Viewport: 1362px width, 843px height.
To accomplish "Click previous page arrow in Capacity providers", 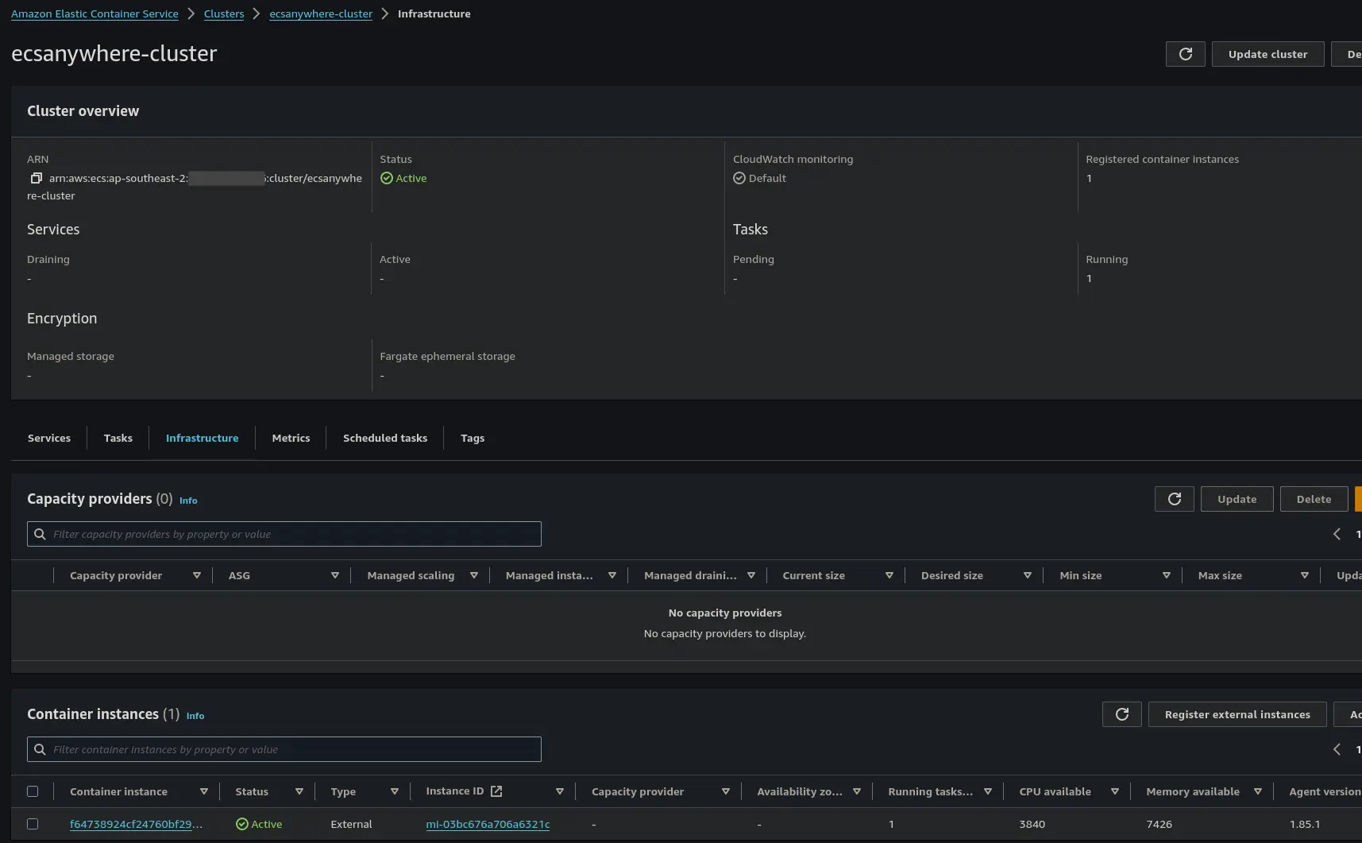I will (x=1337, y=534).
